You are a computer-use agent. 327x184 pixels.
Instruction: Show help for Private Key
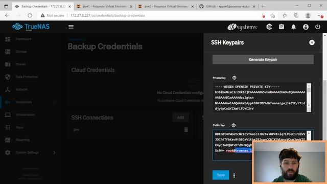(x=234, y=78)
